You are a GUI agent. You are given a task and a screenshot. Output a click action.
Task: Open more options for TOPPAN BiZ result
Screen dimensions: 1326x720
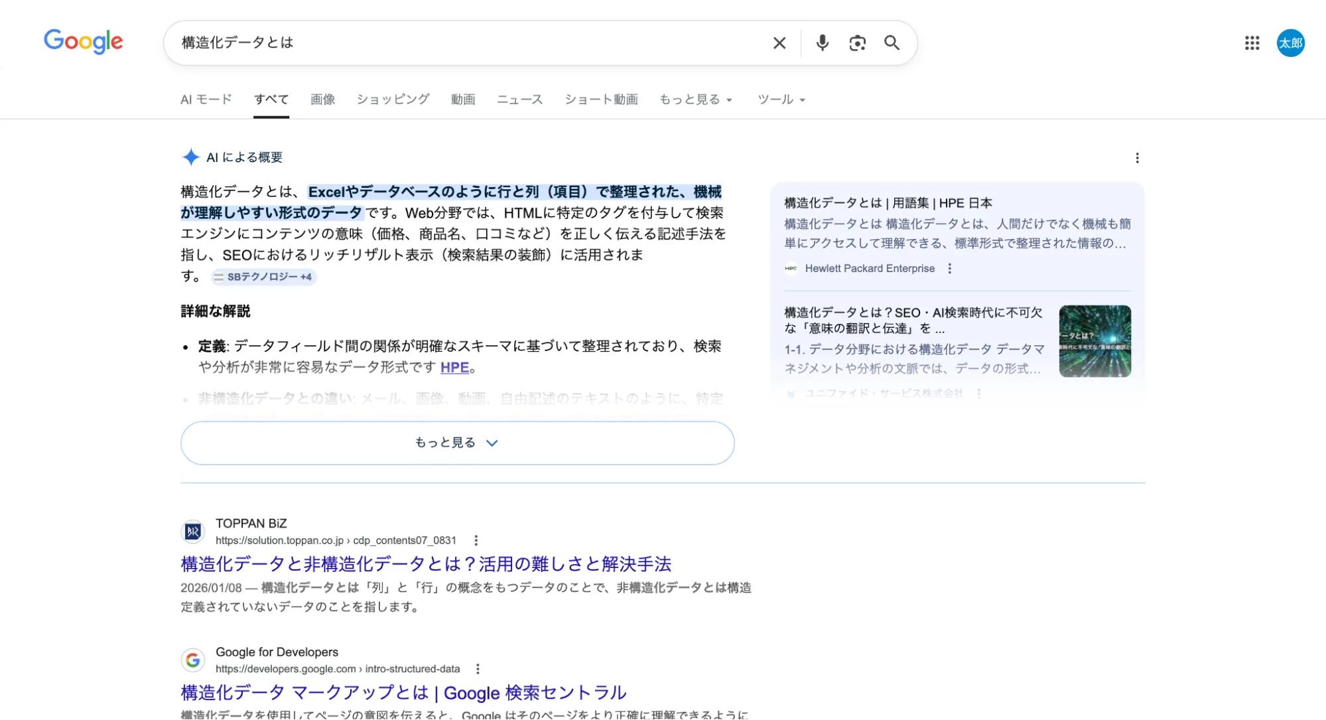pos(476,540)
